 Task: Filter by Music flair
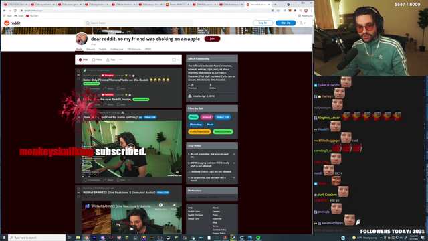[x=210, y=125]
